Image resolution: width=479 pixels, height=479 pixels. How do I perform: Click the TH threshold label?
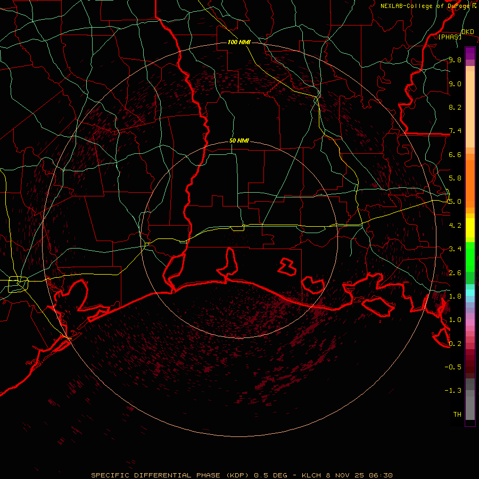point(457,415)
